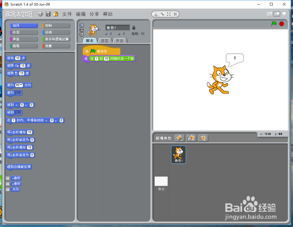The image size is (293, 227).
Task: Enable the y座标 reporter checkbox
Action: click(7, 184)
